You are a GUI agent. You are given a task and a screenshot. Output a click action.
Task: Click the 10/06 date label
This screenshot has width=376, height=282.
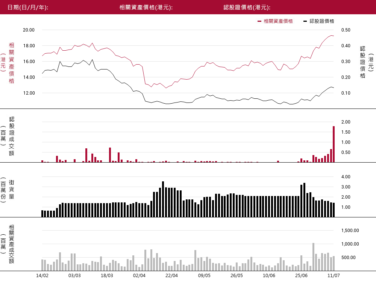pyautogui.click(x=269, y=276)
